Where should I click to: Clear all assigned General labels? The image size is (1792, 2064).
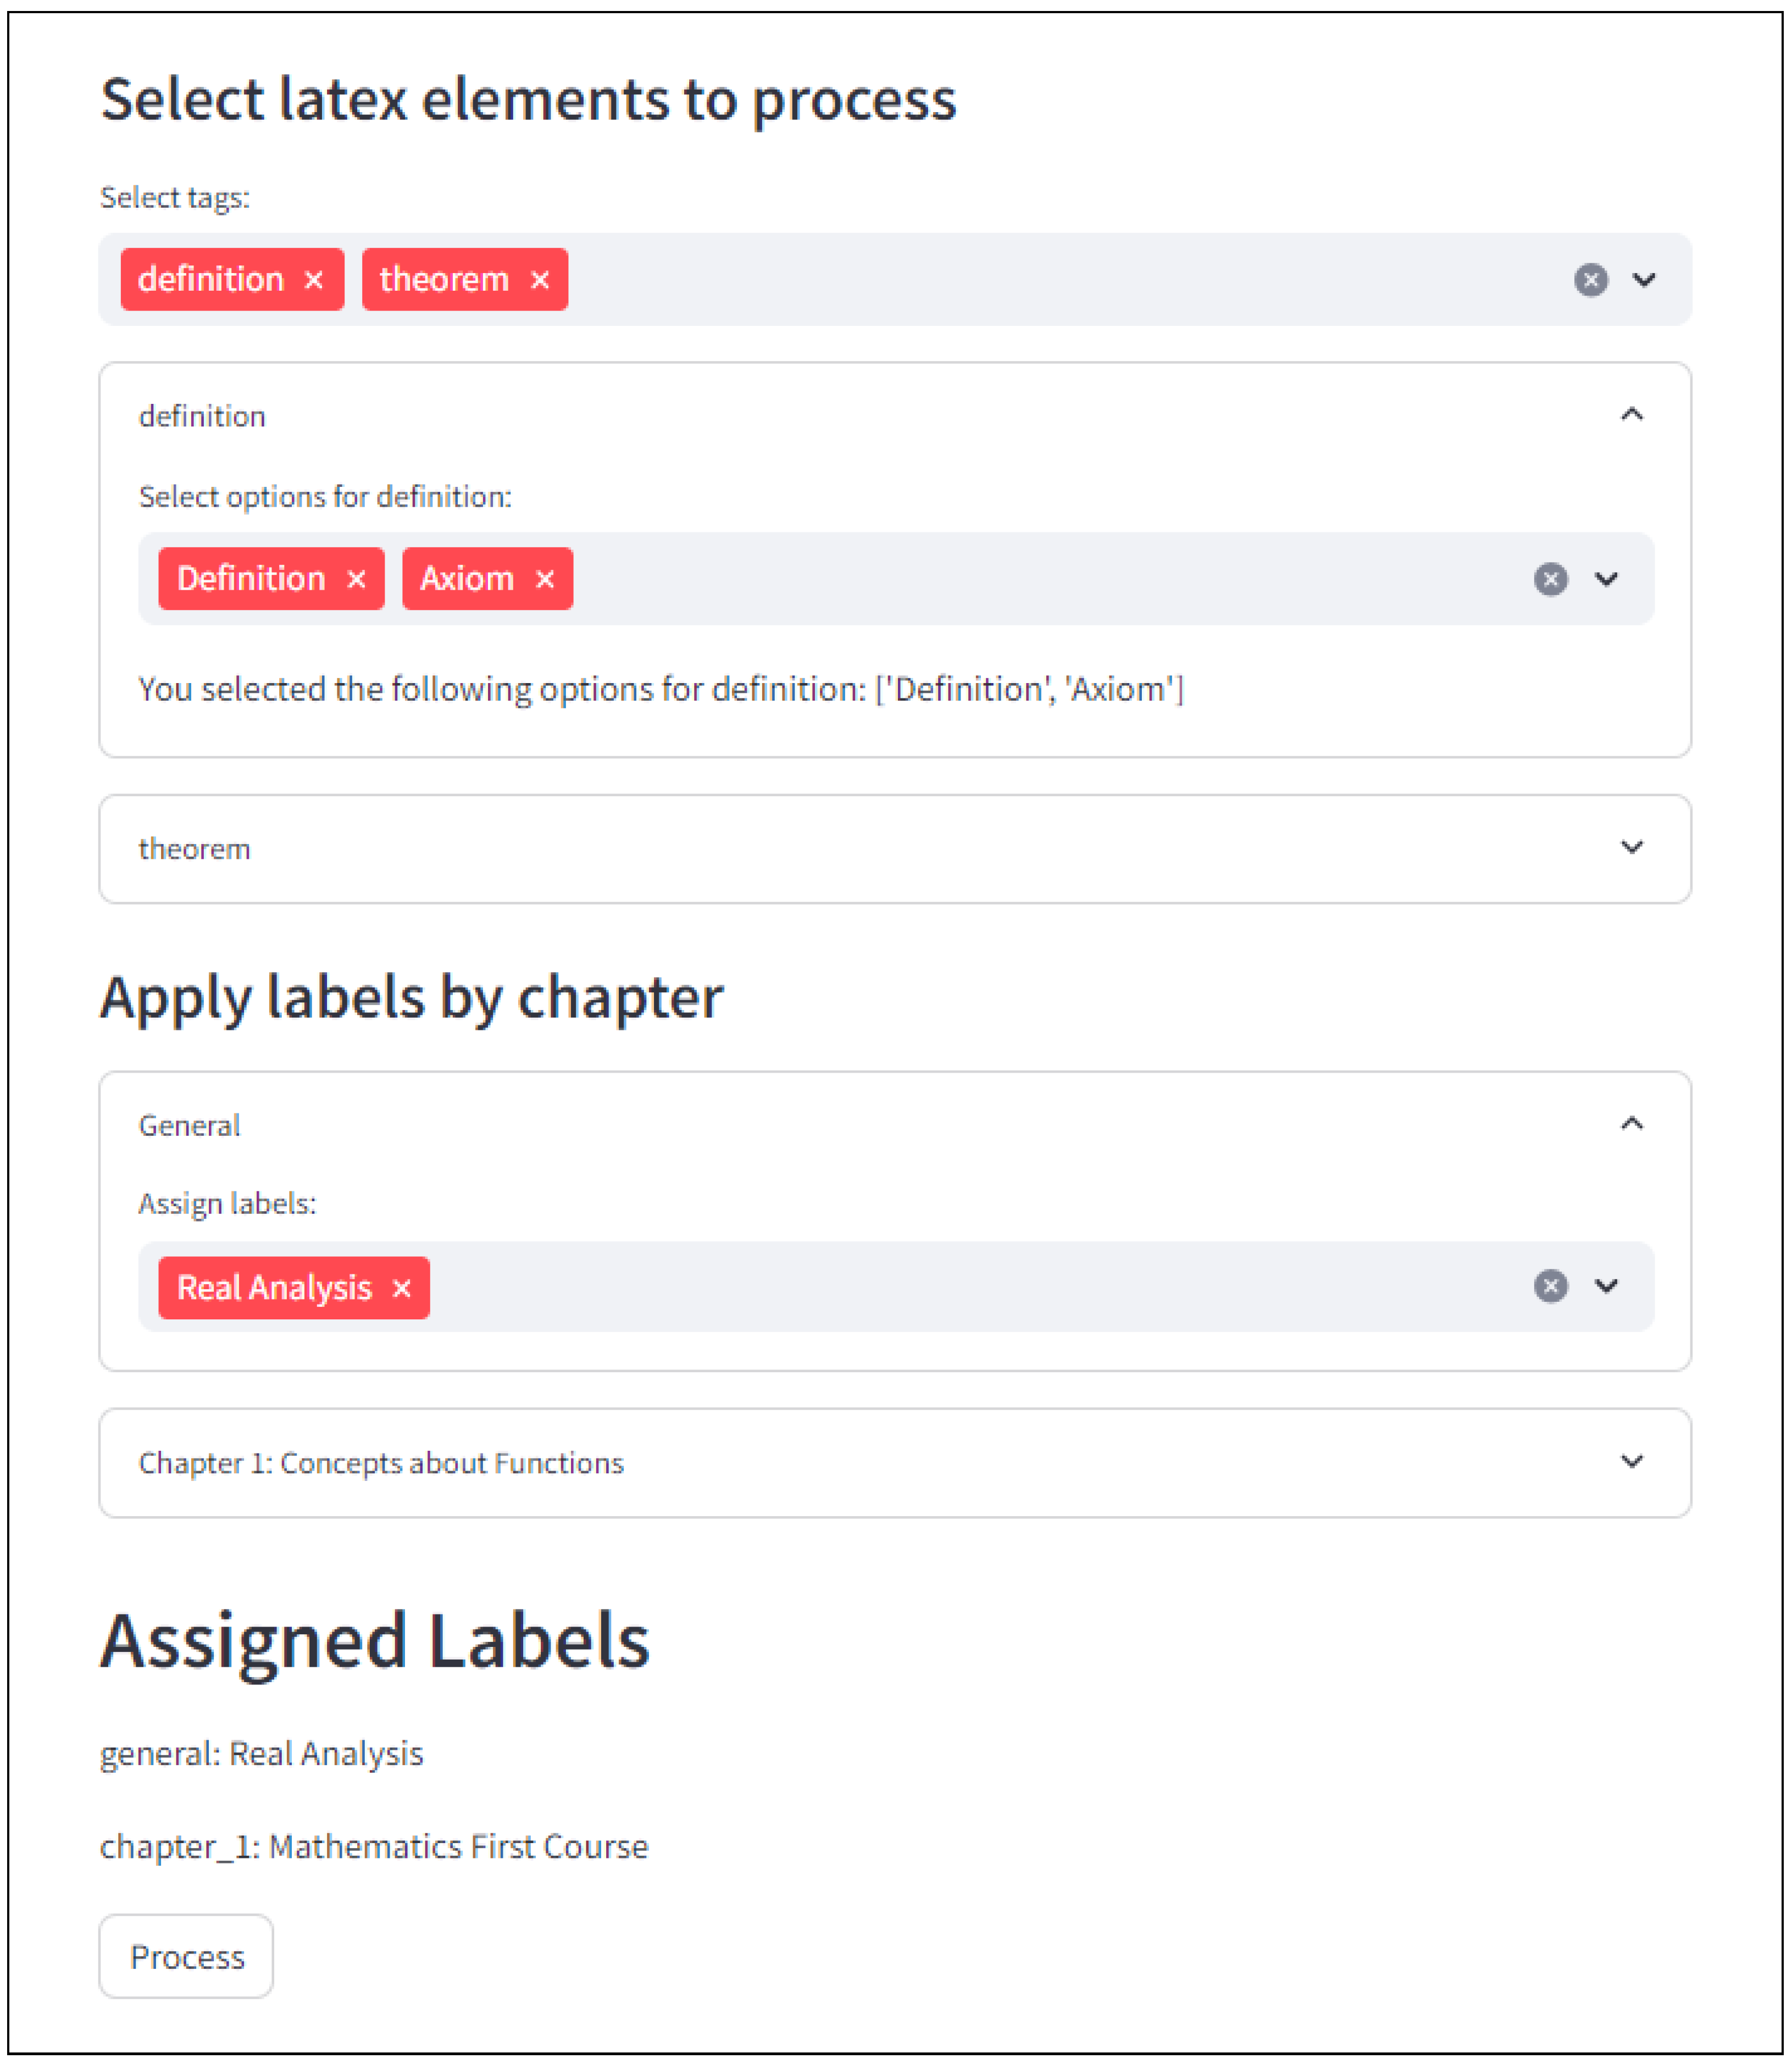[x=1550, y=1286]
